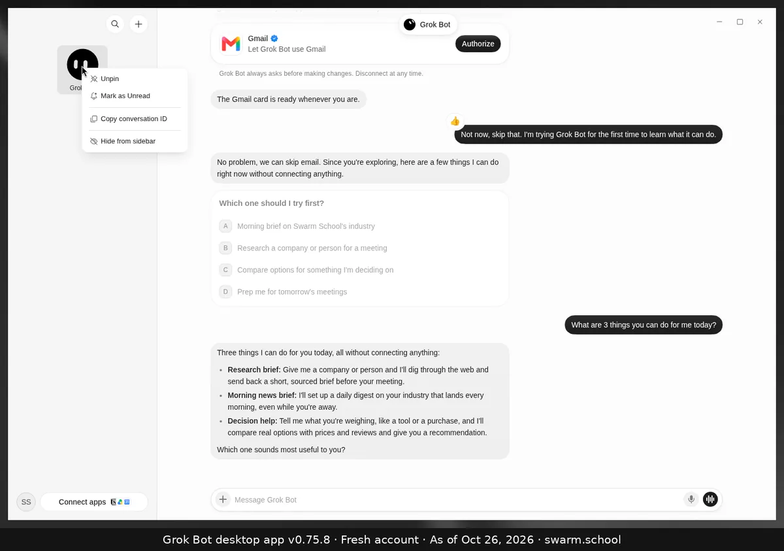
Task: Click the app icons cluster in Connect apps
Action: (120, 502)
